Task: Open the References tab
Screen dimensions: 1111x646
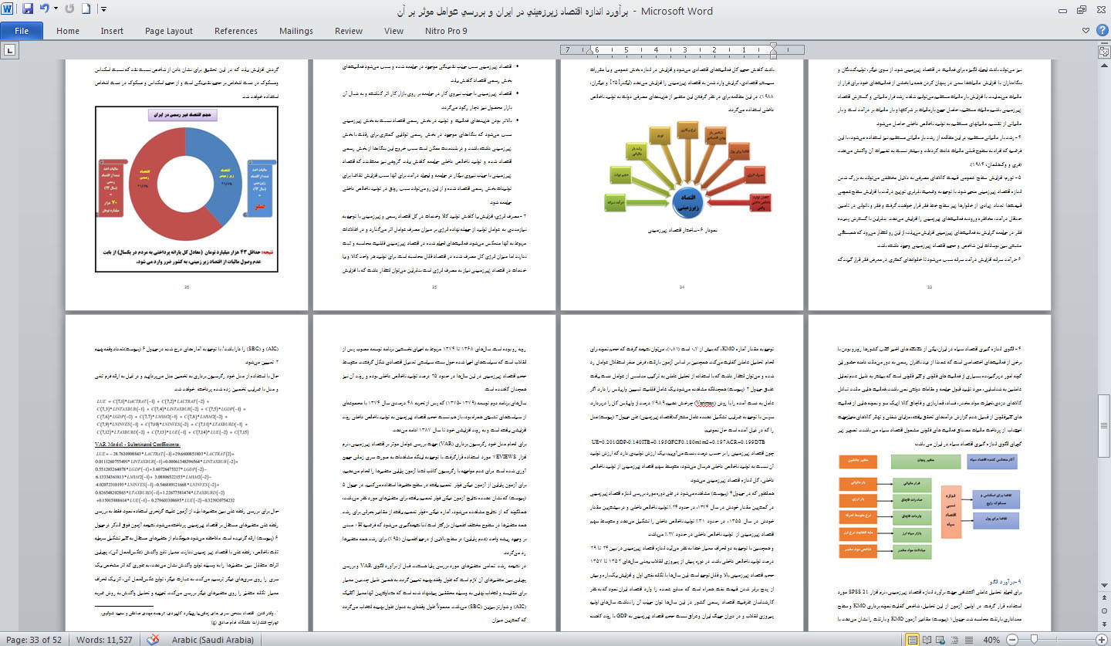Action: click(x=236, y=31)
